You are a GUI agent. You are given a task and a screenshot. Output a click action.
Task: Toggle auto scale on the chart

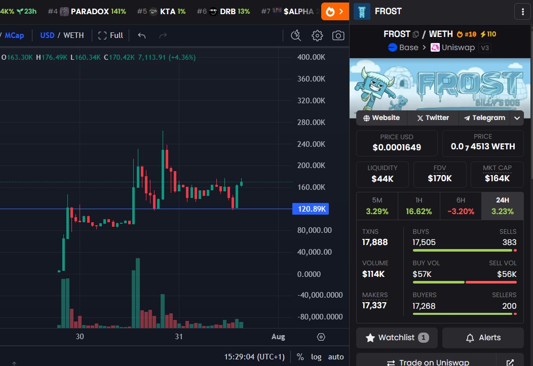tap(335, 357)
